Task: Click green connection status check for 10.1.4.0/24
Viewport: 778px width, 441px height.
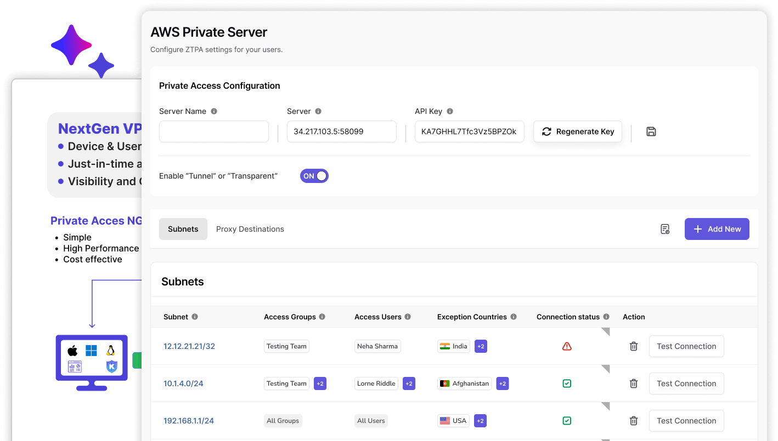Action: tap(567, 383)
